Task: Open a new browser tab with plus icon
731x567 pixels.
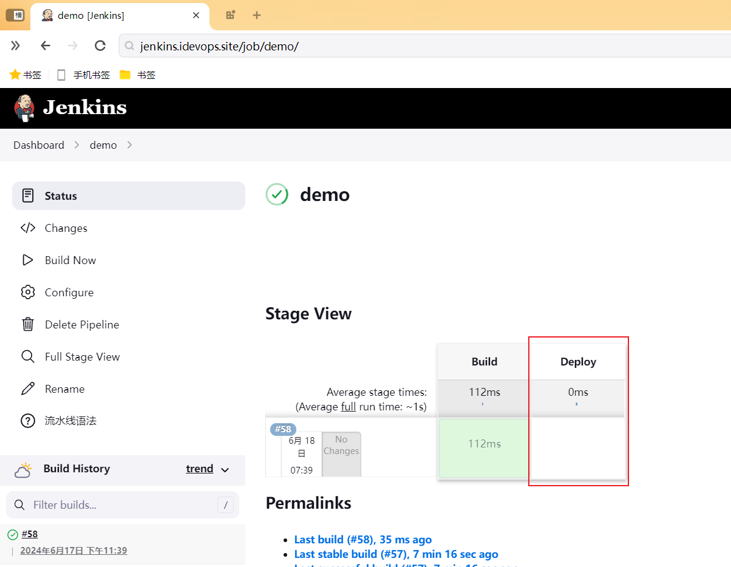Action: (x=257, y=15)
